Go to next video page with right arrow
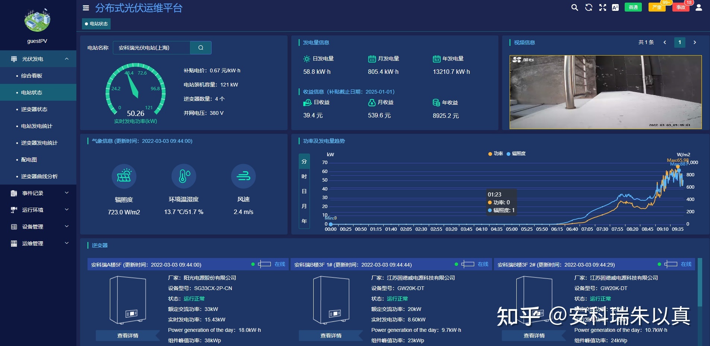This screenshot has width=710, height=346. [x=695, y=43]
